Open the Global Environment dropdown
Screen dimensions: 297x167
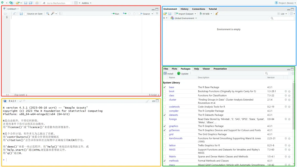tap(183, 18)
